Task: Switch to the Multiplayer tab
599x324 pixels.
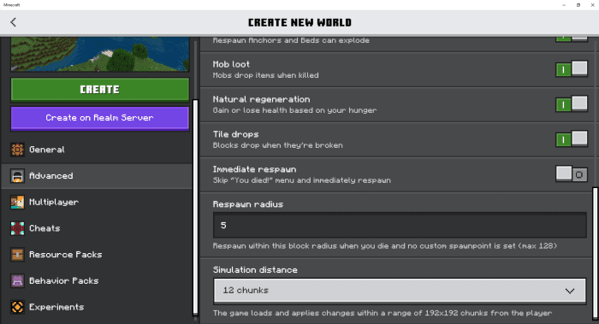Action: pos(97,203)
